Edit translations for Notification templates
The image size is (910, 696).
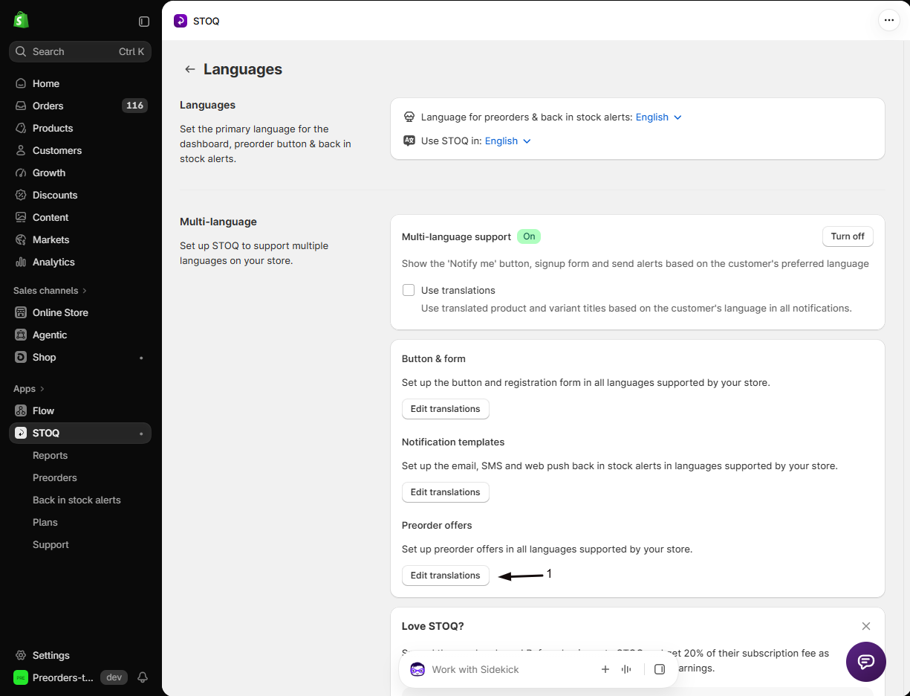point(446,492)
